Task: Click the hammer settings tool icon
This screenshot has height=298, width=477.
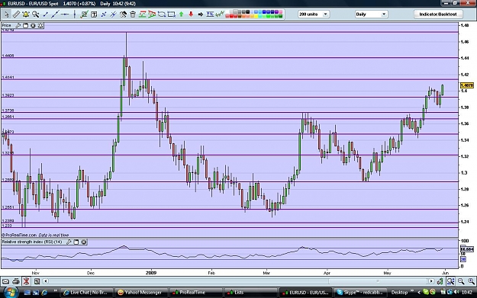Action: pyautogui.click(x=123, y=14)
